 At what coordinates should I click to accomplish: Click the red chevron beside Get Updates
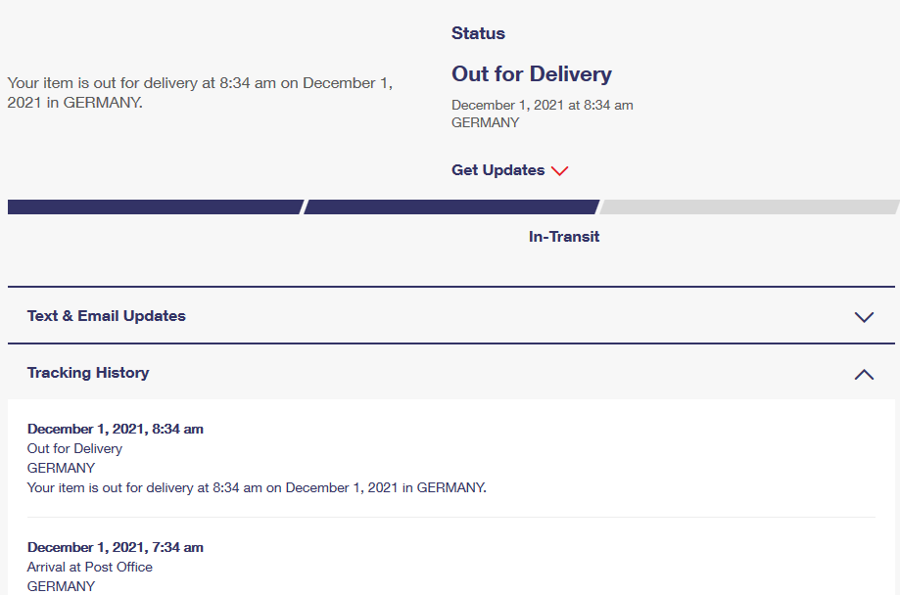click(559, 171)
